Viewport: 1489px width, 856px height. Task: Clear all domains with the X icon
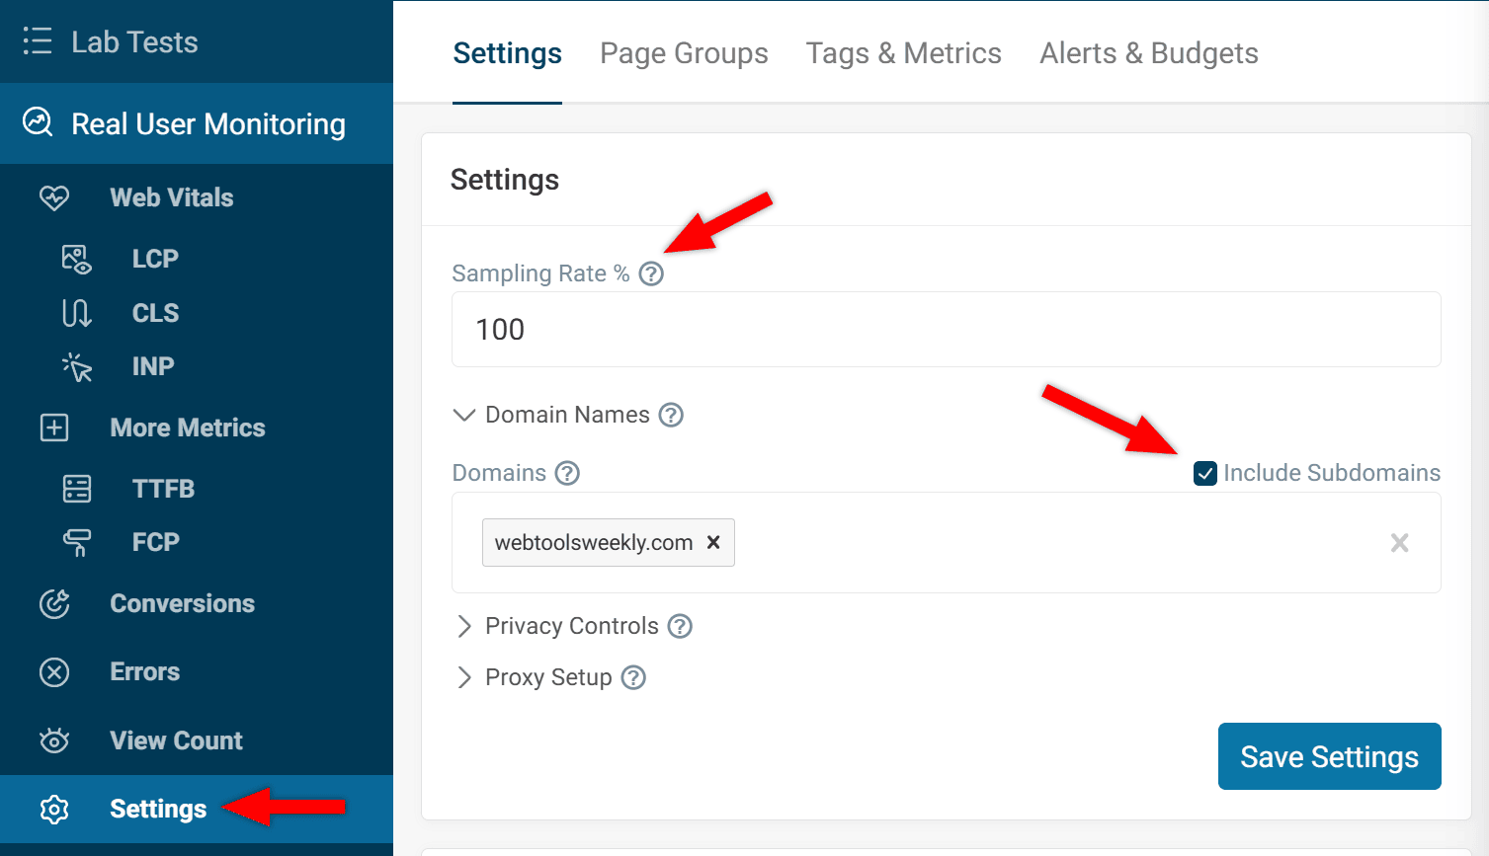1399,542
